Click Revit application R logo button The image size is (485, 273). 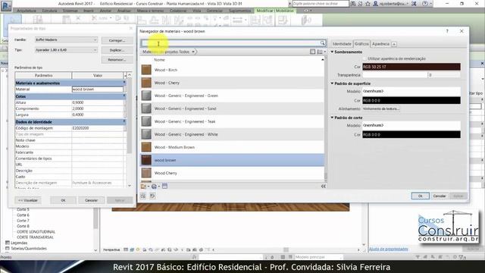(6, 5)
